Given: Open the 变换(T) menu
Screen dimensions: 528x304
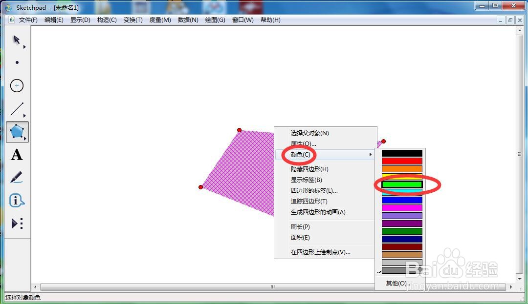Looking at the screenshot, I should click(132, 20).
